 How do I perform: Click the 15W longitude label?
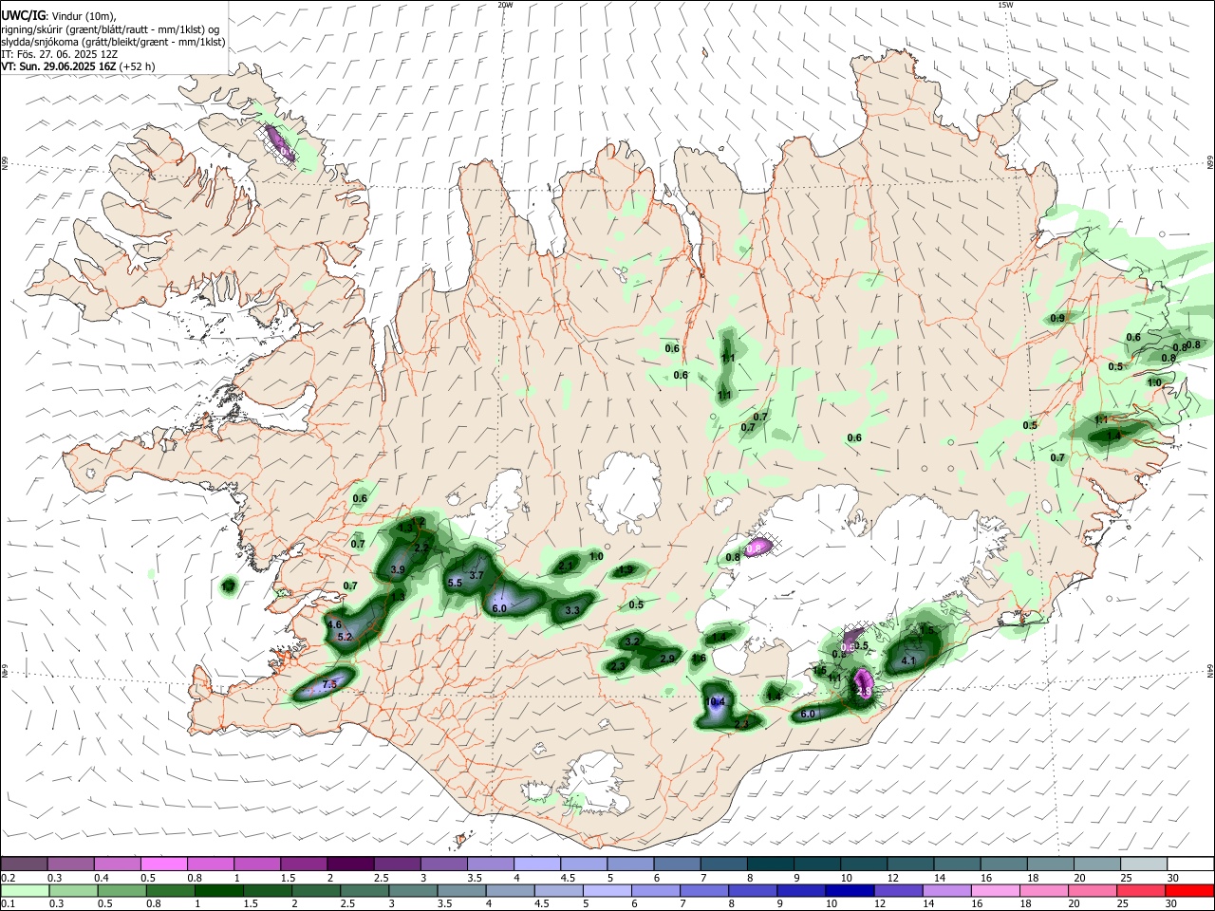(x=1005, y=5)
